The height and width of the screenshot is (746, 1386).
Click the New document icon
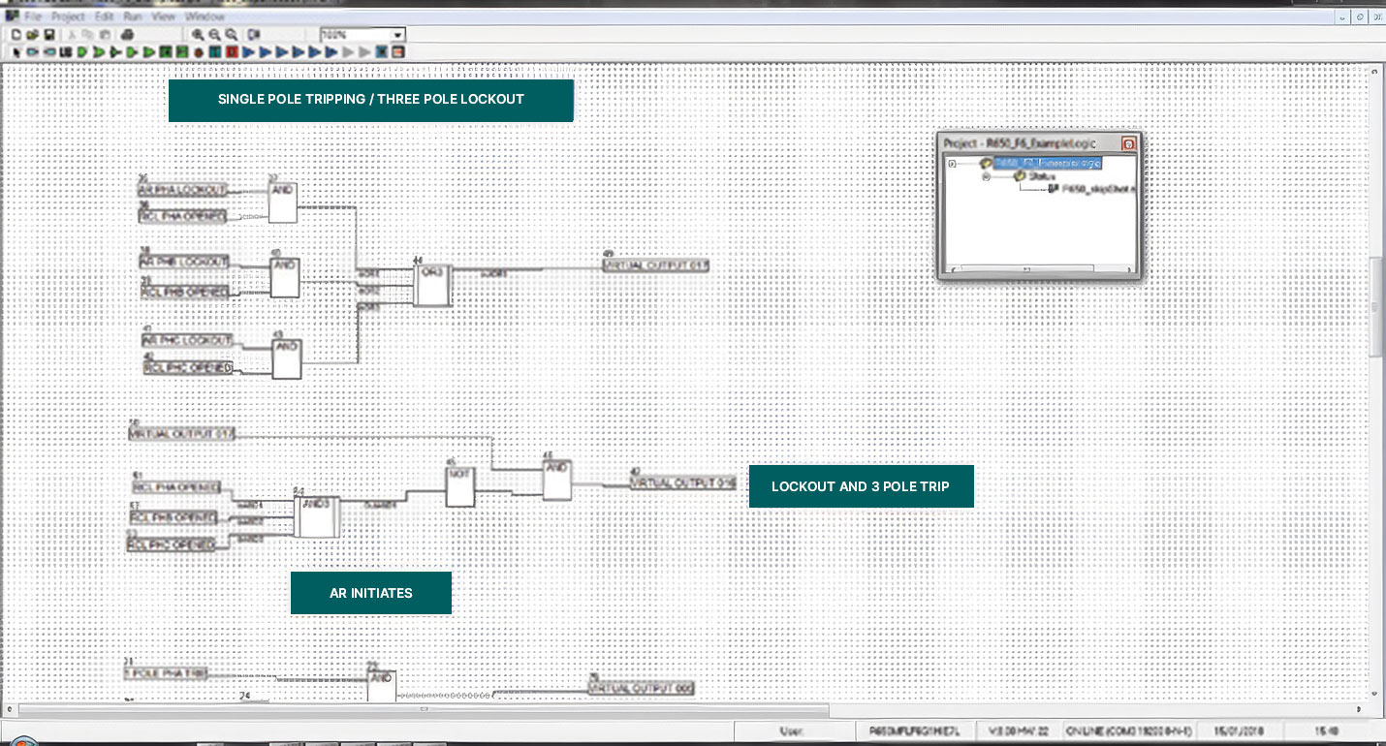tap(16, 35)
